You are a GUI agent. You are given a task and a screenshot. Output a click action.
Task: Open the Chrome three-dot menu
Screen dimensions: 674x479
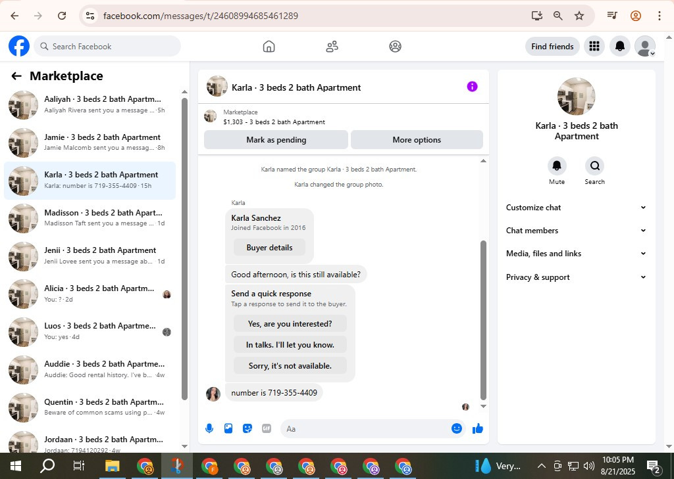(x=659, y=16)
